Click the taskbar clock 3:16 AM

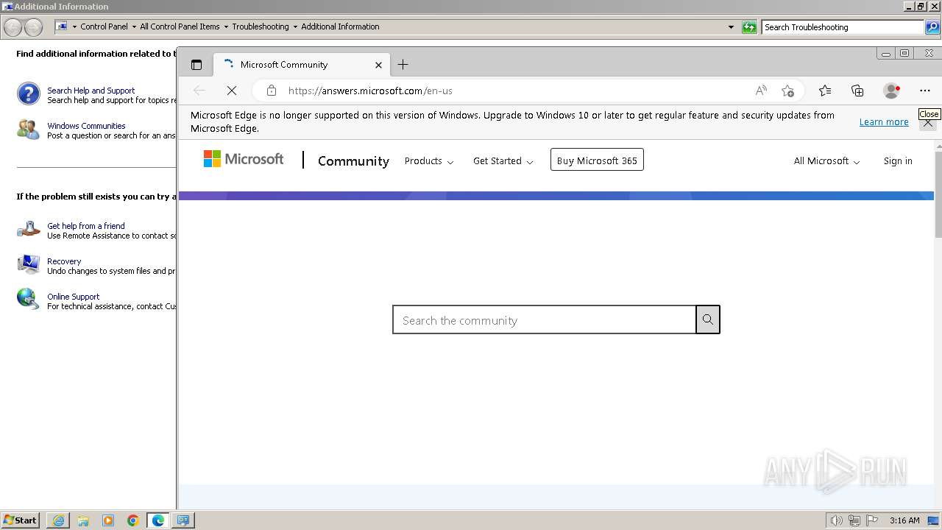pos(904,520)
